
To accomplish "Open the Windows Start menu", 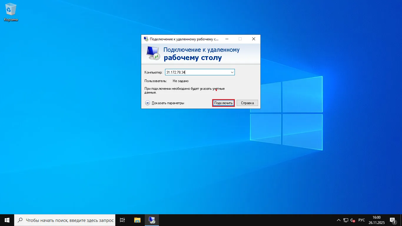I will [7, 220].
